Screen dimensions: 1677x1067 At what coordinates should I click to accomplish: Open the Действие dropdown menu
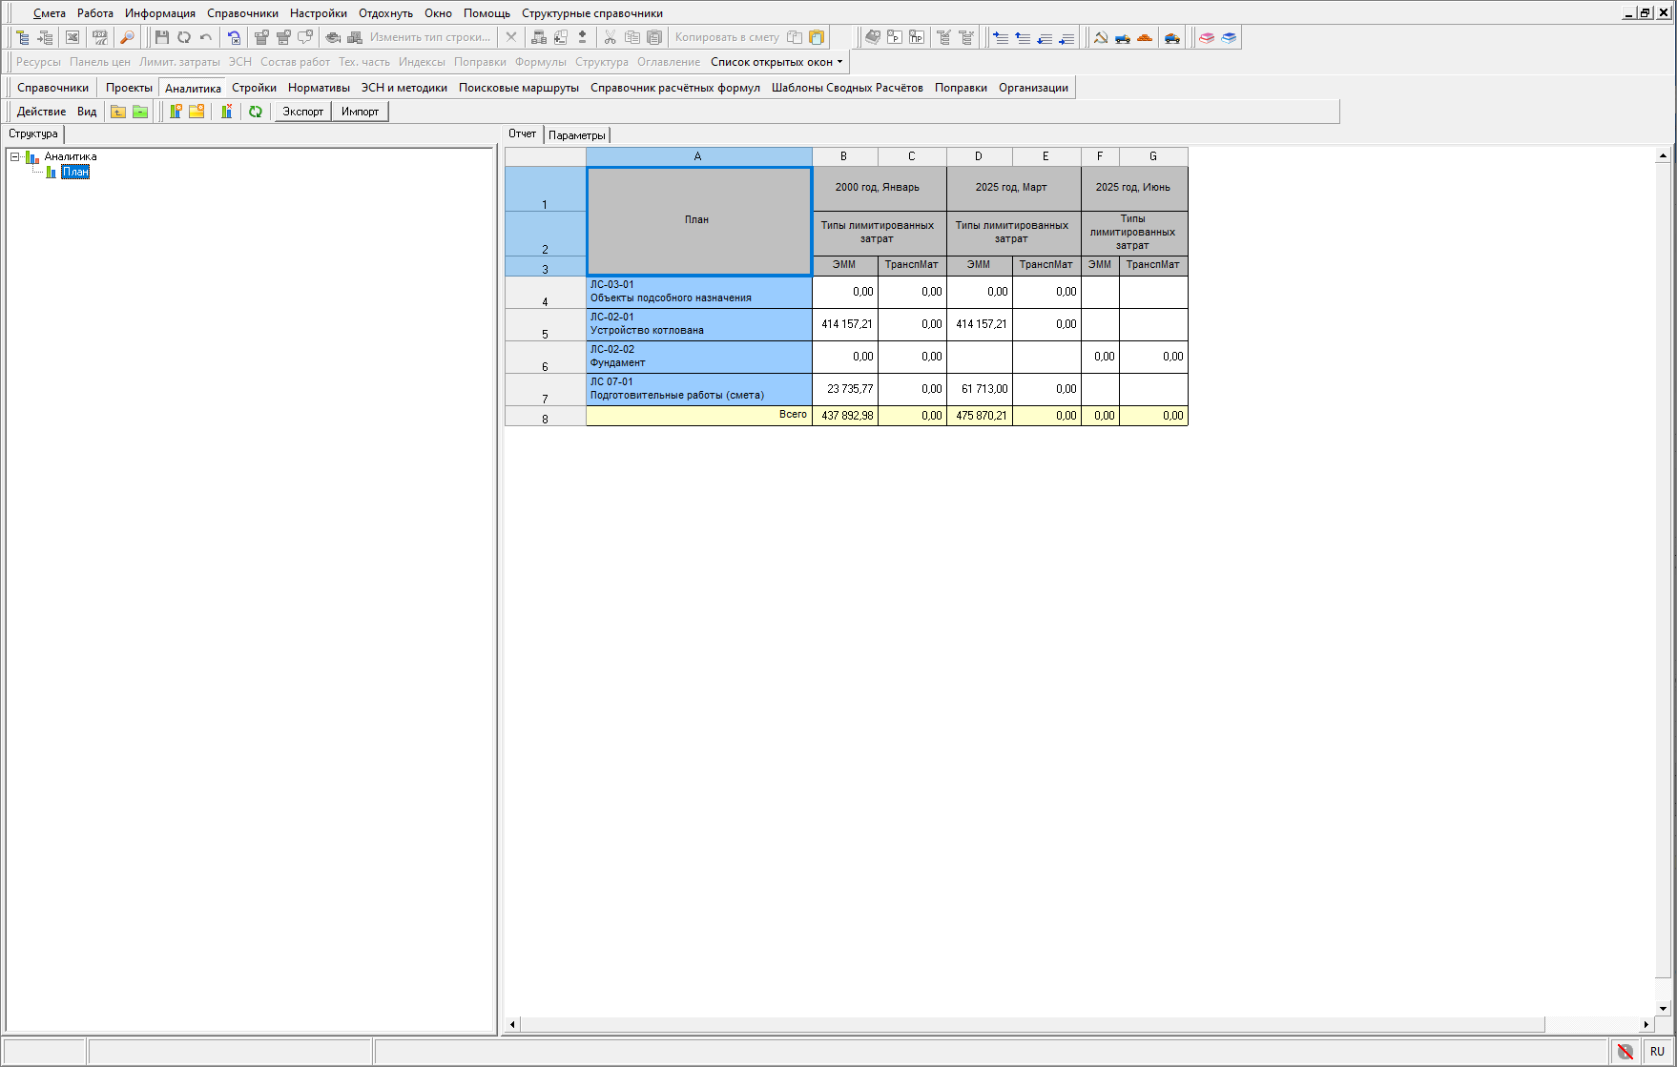(x=41, y=112)
